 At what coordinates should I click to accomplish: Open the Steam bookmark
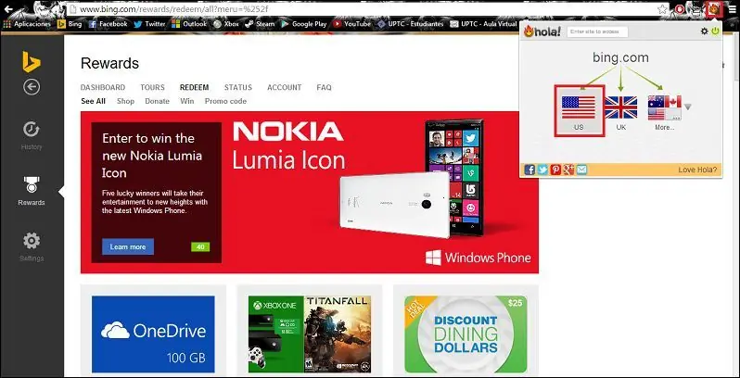tap(260, 23)
